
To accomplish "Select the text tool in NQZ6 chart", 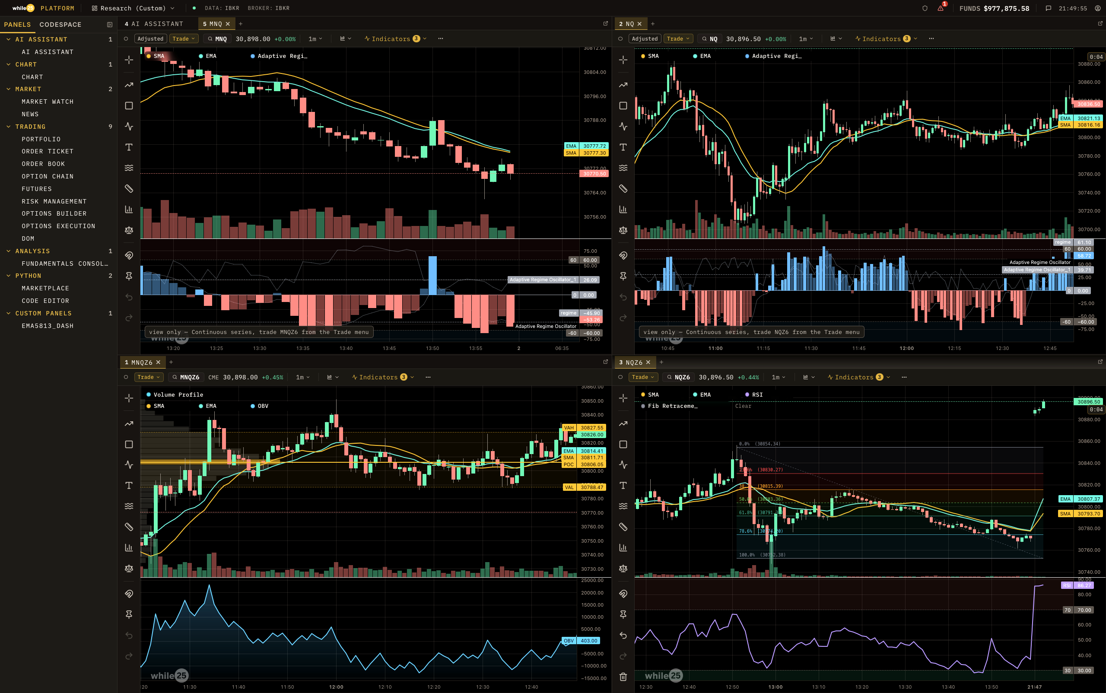I will [623, 485].
